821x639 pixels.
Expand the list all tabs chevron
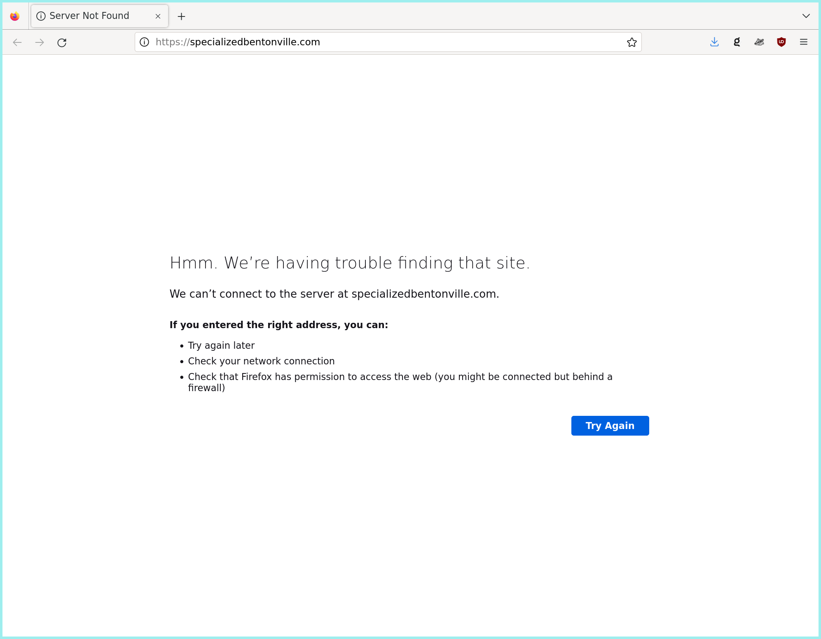(x=806, y=16)
